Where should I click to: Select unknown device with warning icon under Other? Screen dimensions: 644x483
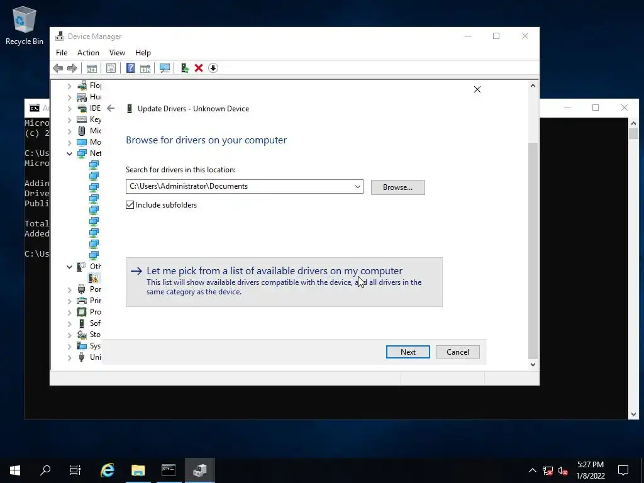[x=94, y=278]
